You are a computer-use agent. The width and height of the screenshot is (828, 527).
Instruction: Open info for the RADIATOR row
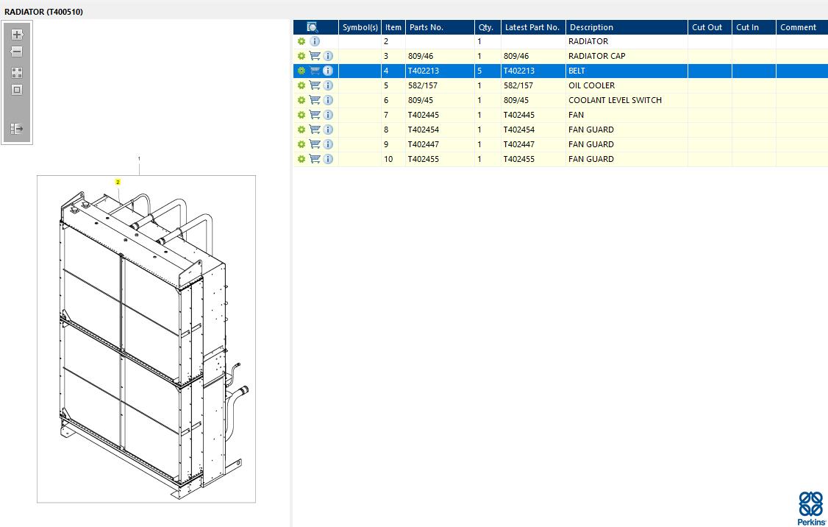tap(315, 41)
